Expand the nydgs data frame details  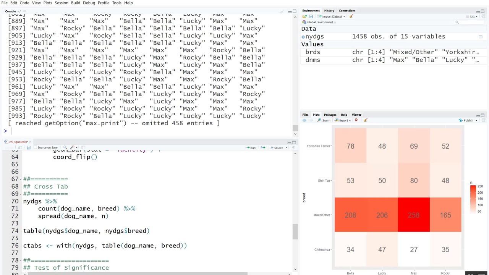pyautogui.click(x=303, y=37)
